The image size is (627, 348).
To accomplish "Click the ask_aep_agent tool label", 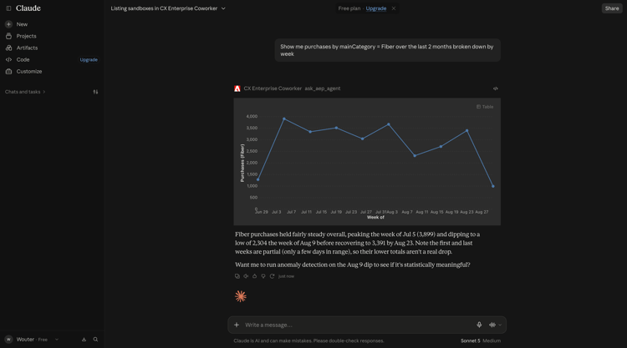I will coord(323,88).
